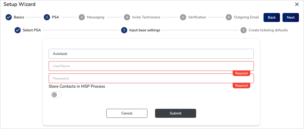Image resolution: width=304 pixels, height=129 pixels.
Task: Open the Invite Technicians step label
Action: pyautogui.click(x=146, y=17)
